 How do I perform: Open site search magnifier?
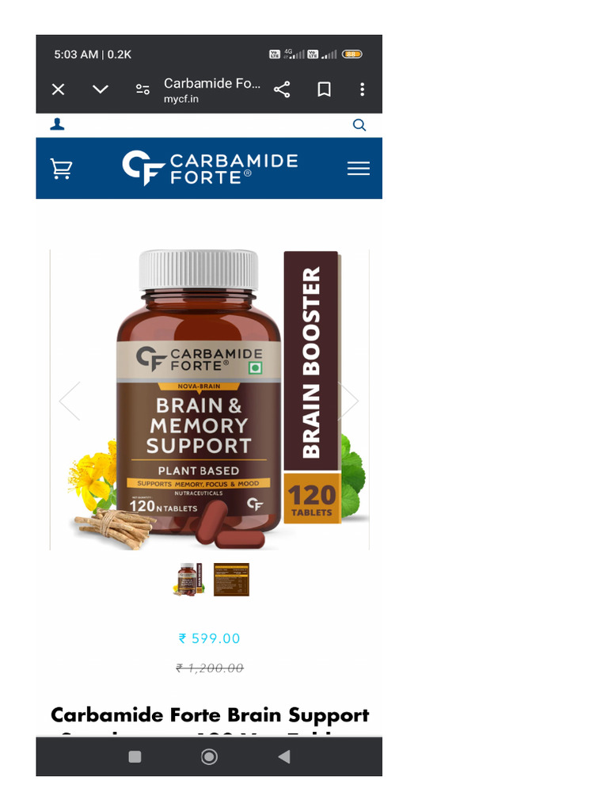(x=359, y=124)
